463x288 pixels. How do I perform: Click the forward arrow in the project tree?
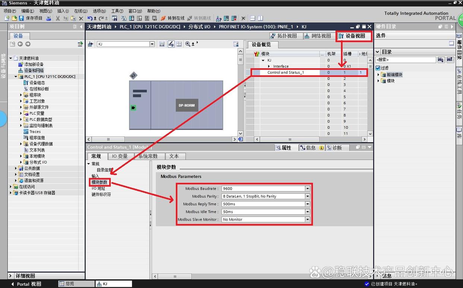pyautogui.click(x=28, y=44)
